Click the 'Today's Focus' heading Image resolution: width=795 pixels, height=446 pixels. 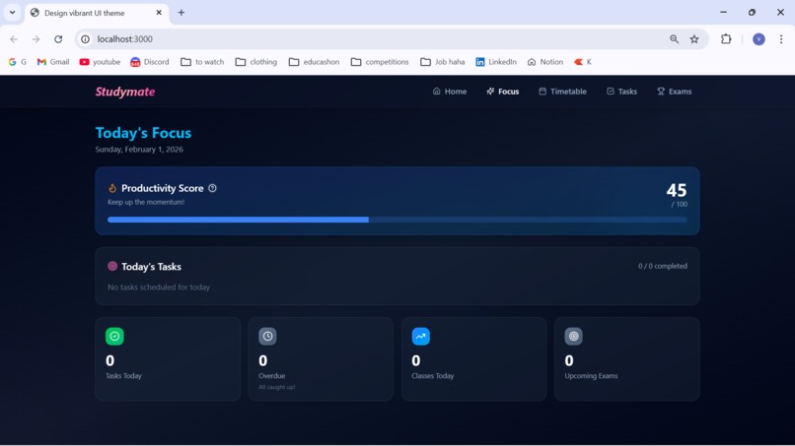tap(143, 133)
